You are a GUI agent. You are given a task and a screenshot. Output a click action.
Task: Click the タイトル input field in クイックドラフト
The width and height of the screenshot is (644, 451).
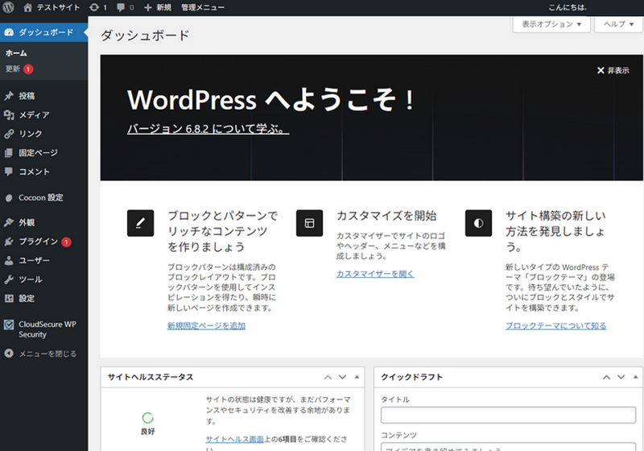pos(508,415)
